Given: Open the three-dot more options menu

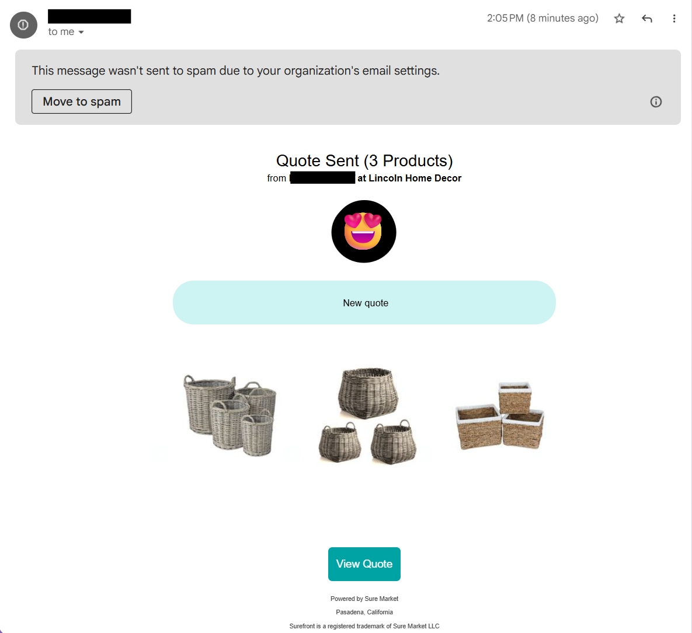Looking at the screenshot, I should [674, 19].
